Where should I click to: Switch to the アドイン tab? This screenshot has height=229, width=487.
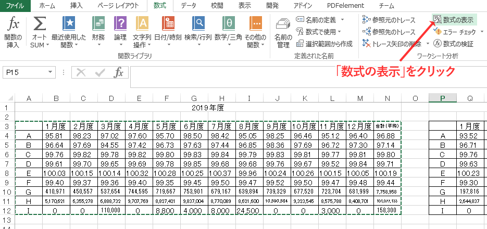click(x=303, y=5)
